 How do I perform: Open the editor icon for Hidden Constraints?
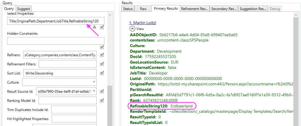[102, 47]
